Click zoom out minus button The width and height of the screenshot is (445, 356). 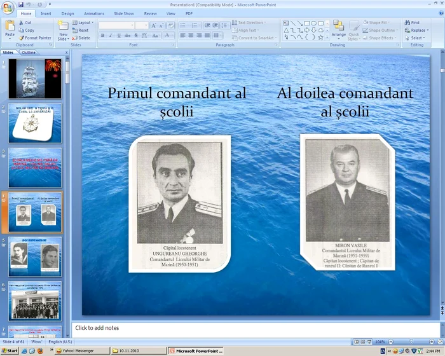tap(391, 342)
